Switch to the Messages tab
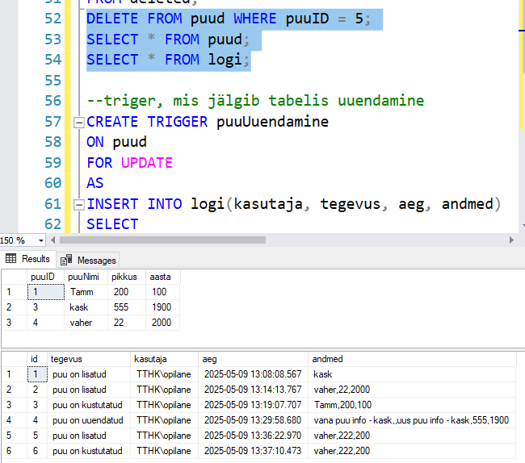Screen dimensions: 525x463 (x=89, y=260)
